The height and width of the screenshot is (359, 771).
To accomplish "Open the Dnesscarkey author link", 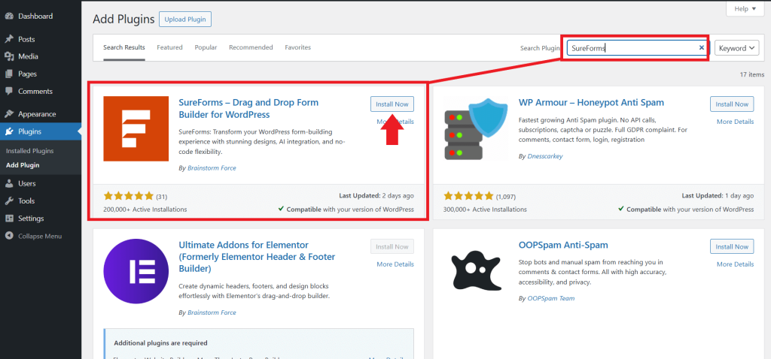I will (545, 156).
